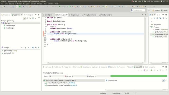169x95 pixels.
Task: Switch to the Java EE perspective
Action: click(156, 11)
